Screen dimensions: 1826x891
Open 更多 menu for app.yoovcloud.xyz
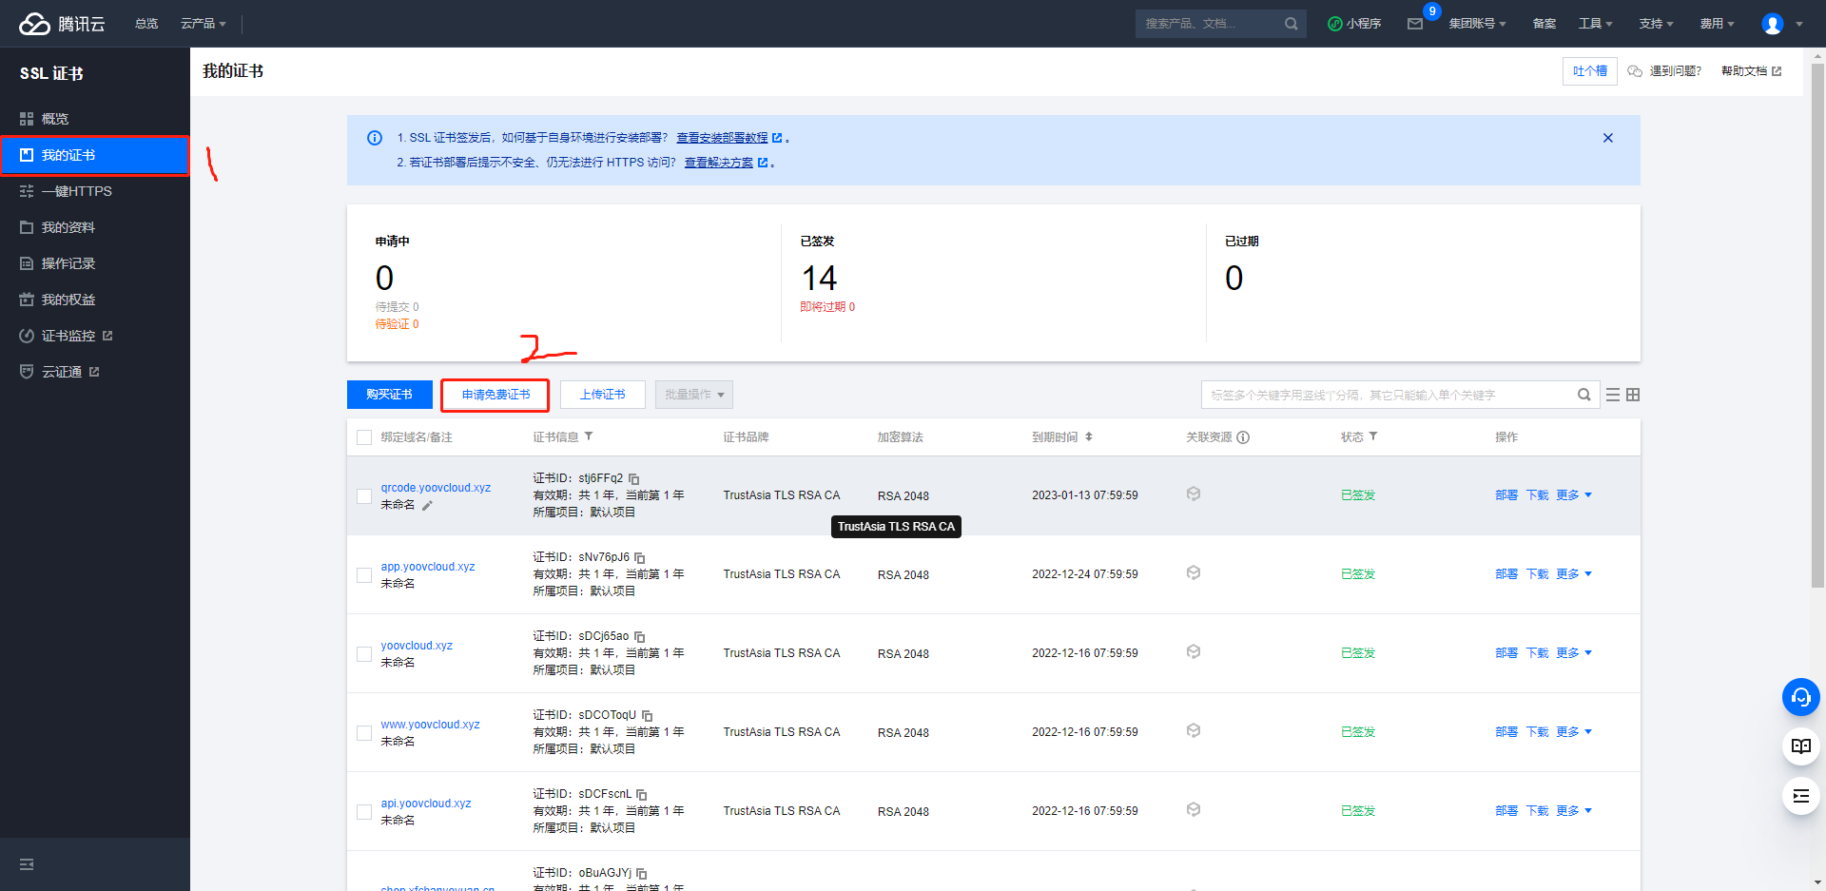1574,574
